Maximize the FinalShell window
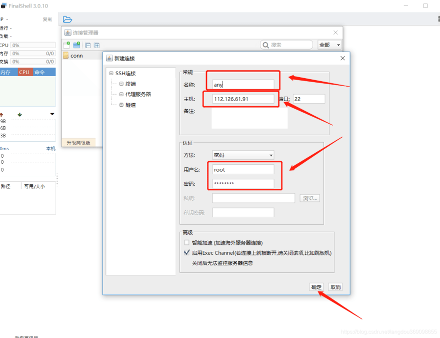The height and width of the screenshot is (338, 440). pos(425,6)
